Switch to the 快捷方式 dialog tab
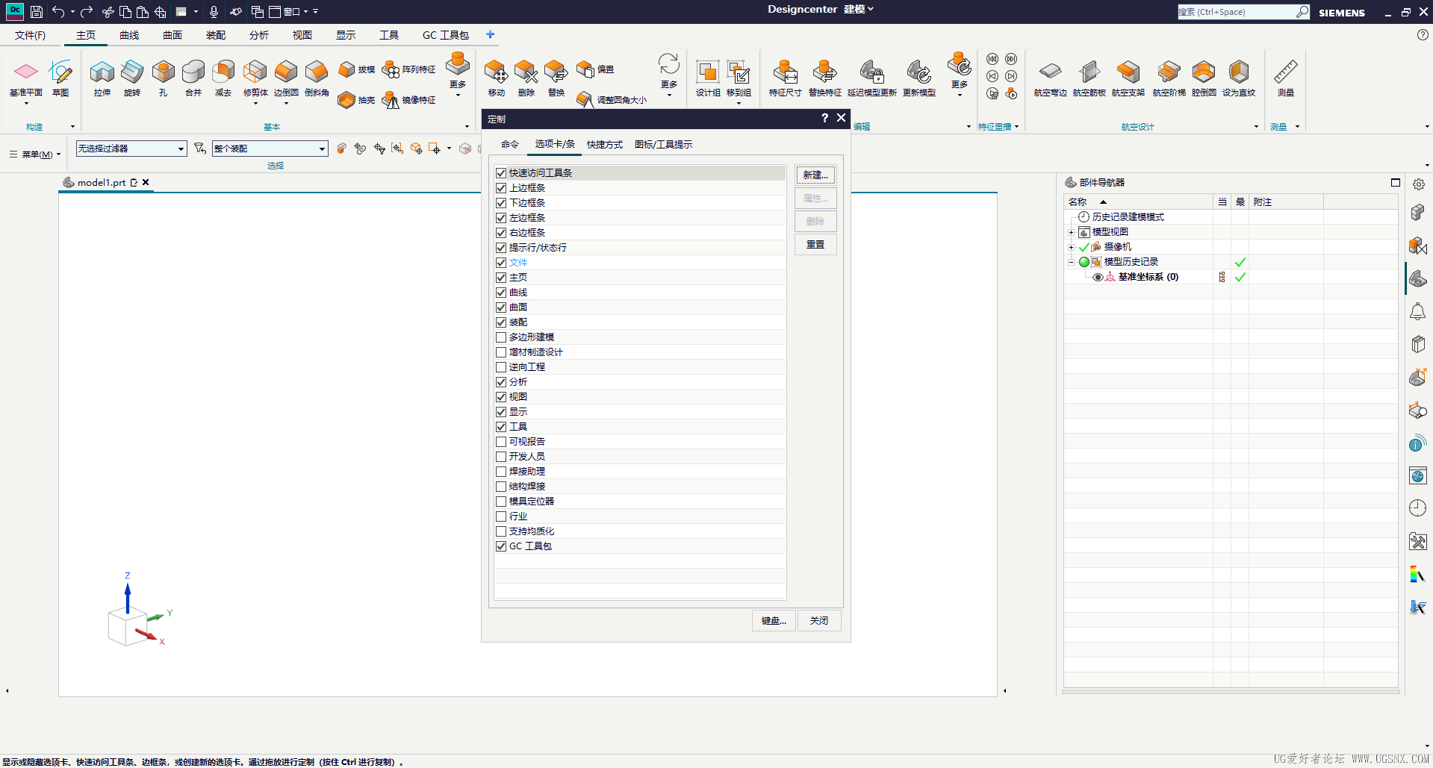1433x768 pixels. (x=604, y=145)
